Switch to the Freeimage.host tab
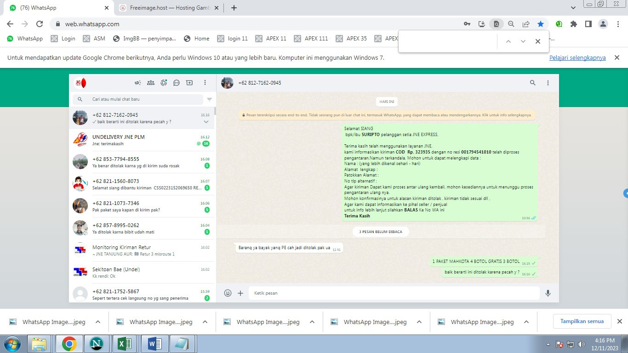The width and height of the screenshot is (628, 353). (170, 8)
